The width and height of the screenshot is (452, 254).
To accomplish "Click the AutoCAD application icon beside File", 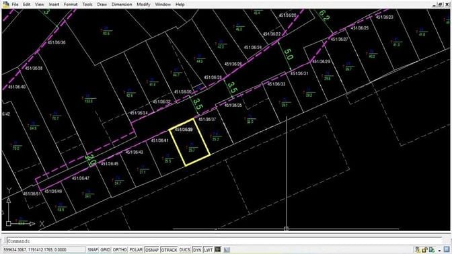I will click(x=6, y=4).
